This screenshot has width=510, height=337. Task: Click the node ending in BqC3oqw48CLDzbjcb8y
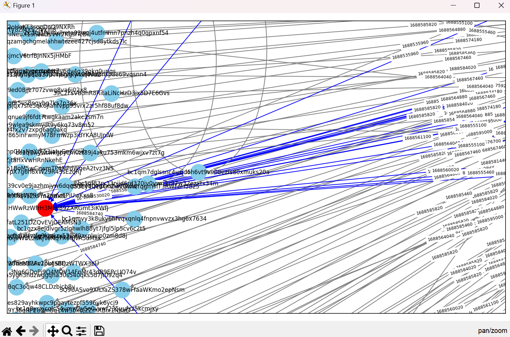click(x=16, y=287)
